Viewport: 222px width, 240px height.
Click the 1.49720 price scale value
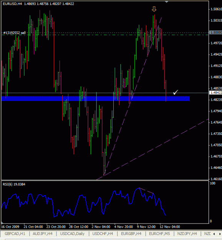pyautogui.click(x=216, y=43)
